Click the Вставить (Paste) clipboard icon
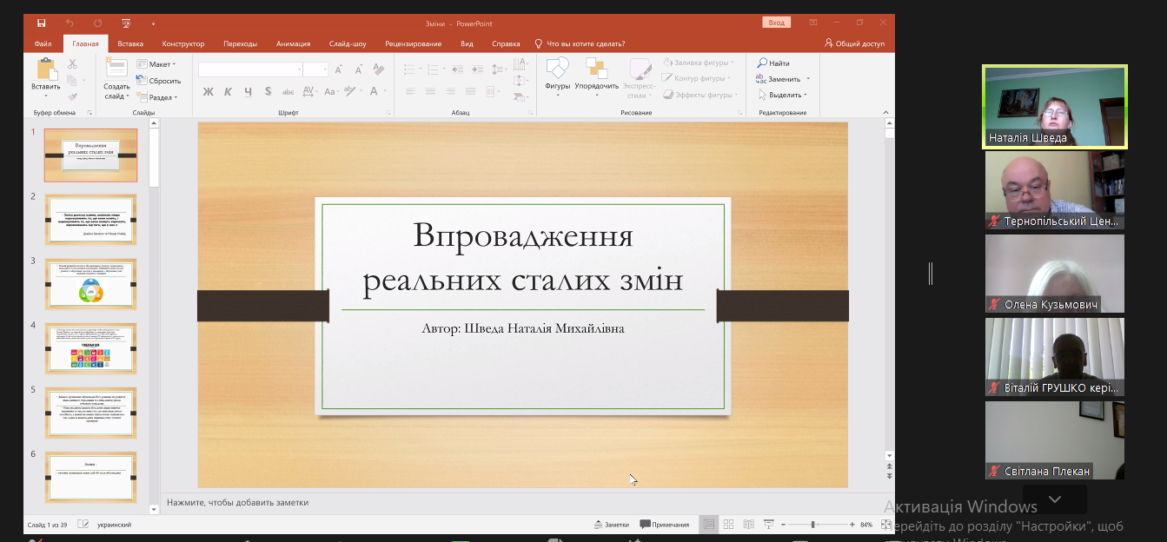This screenshot has height=542, width=1167. [46, 69]
